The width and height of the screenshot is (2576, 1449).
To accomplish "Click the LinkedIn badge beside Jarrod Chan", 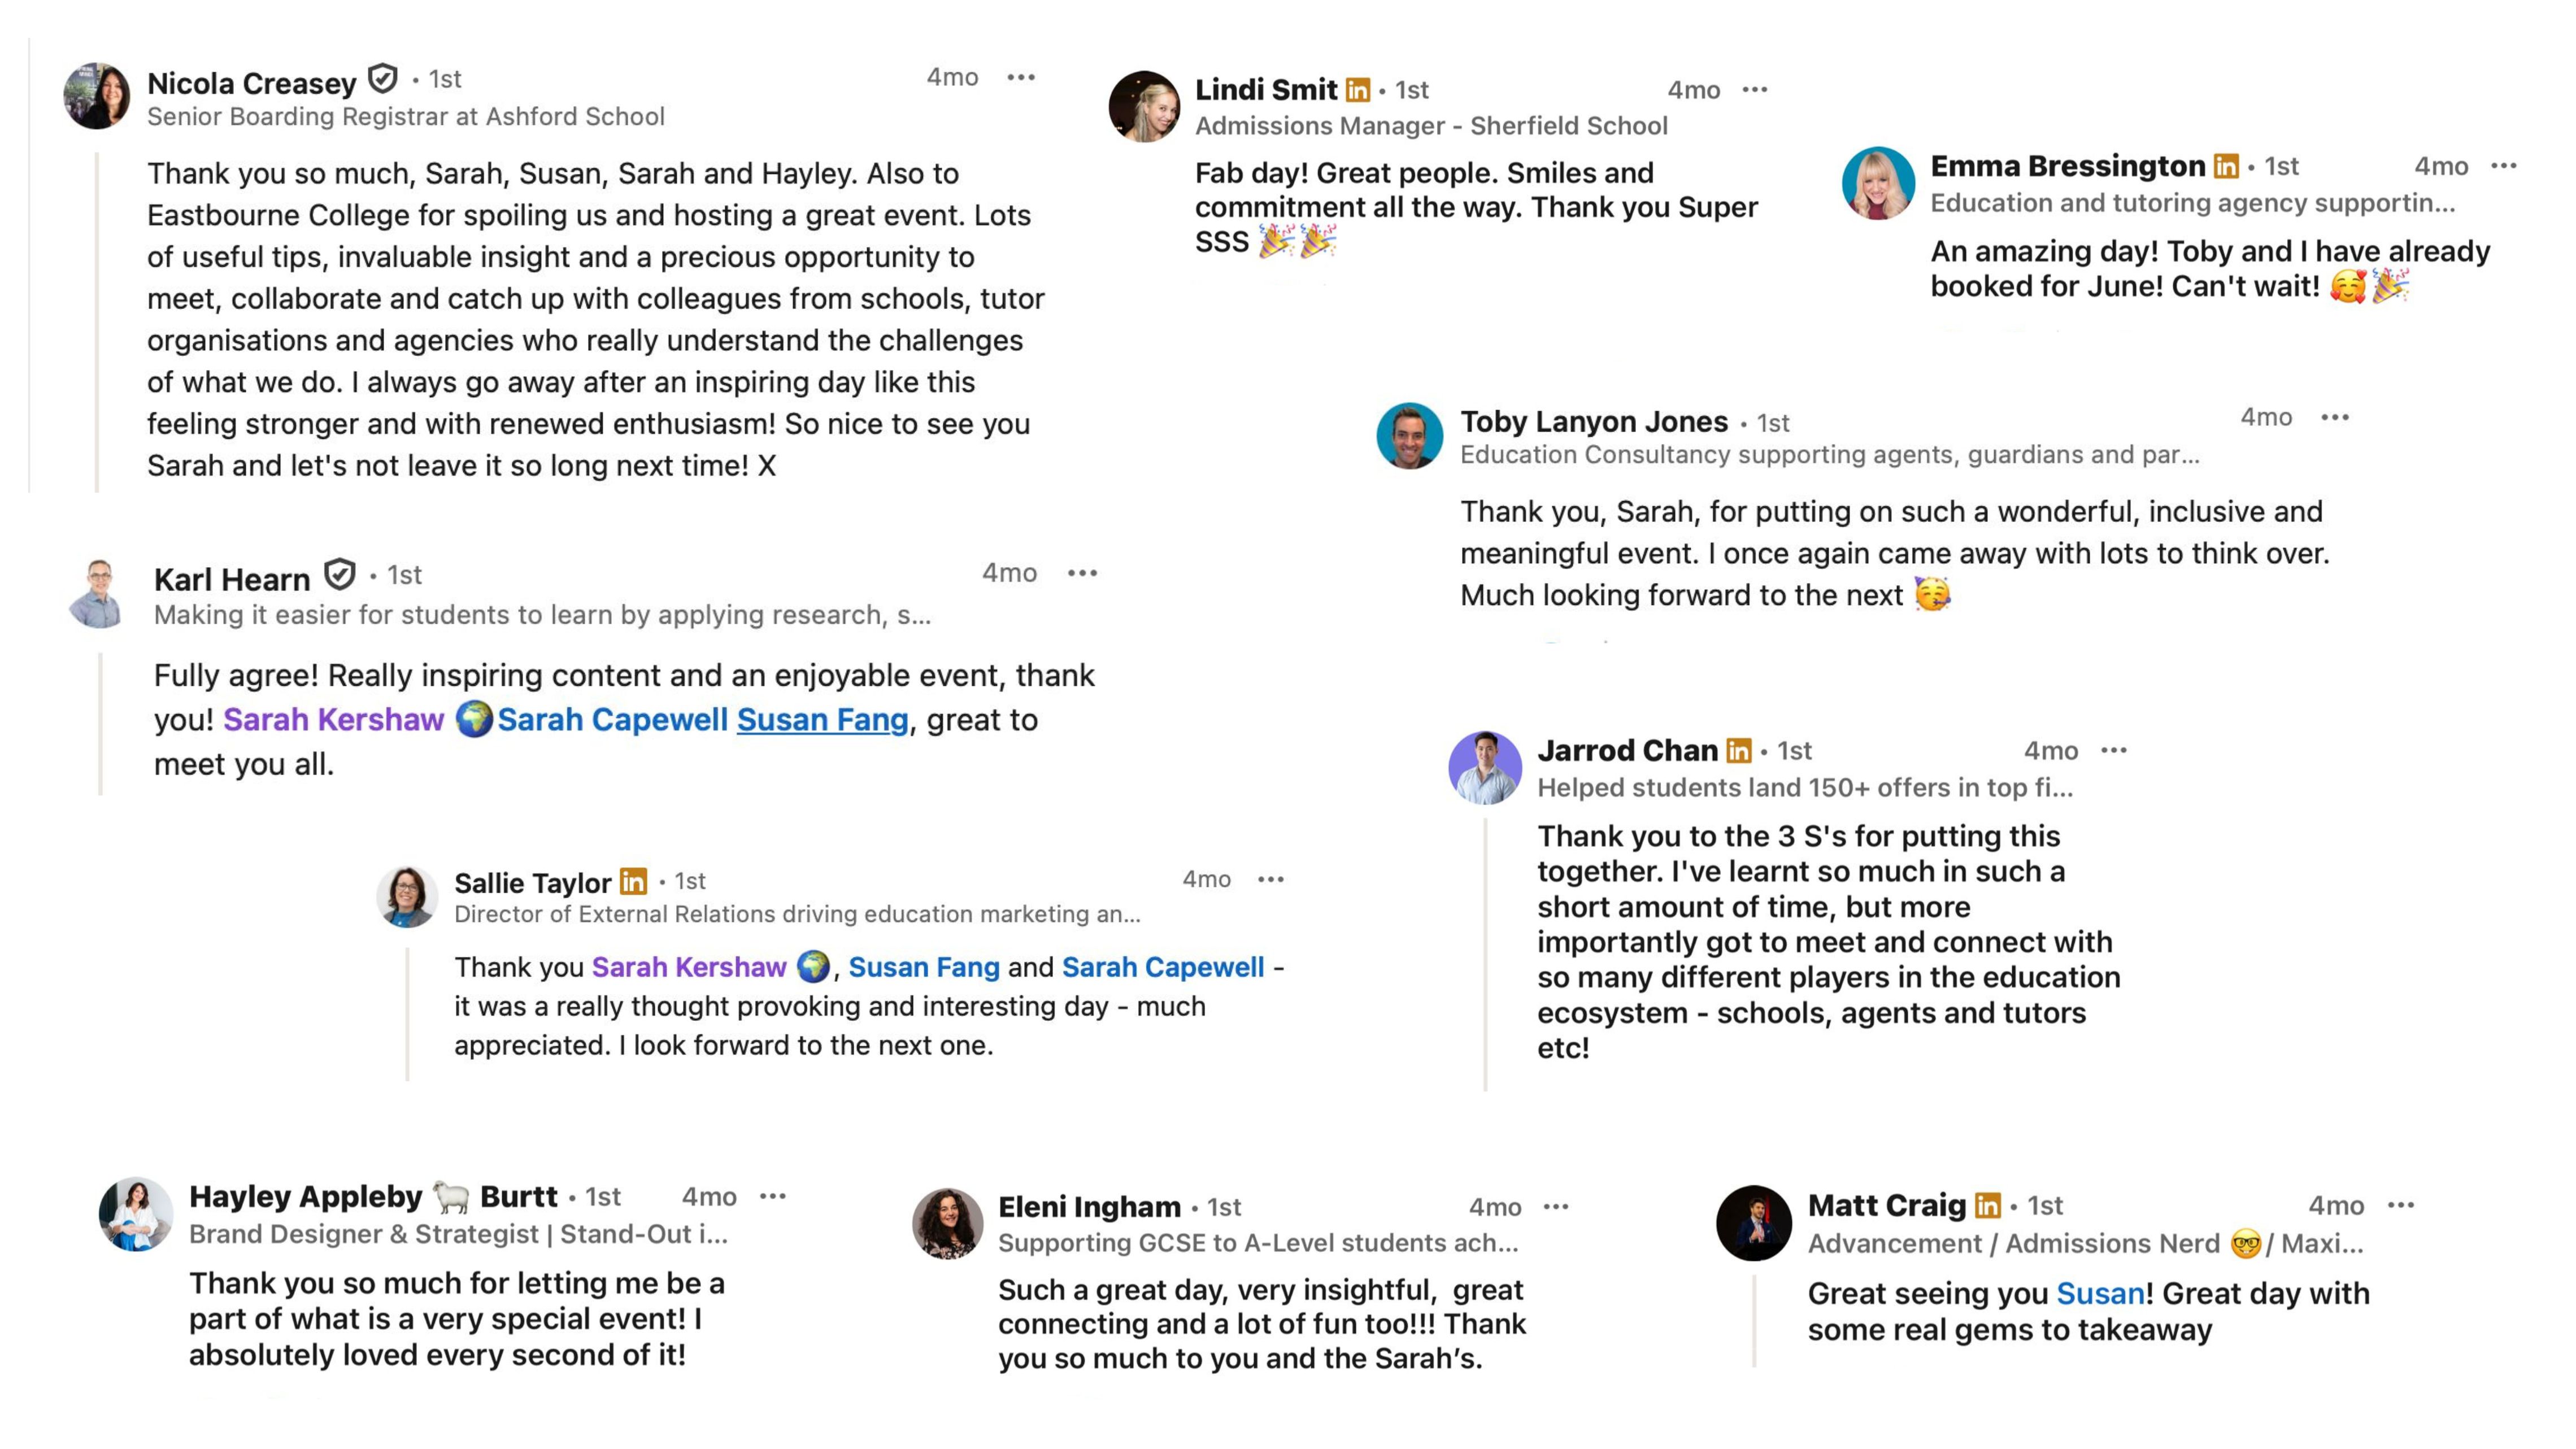I will [1739, 750].
